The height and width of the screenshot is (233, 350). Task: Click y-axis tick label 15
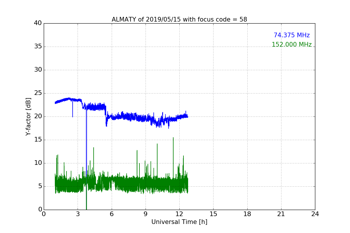coord(38,140)
